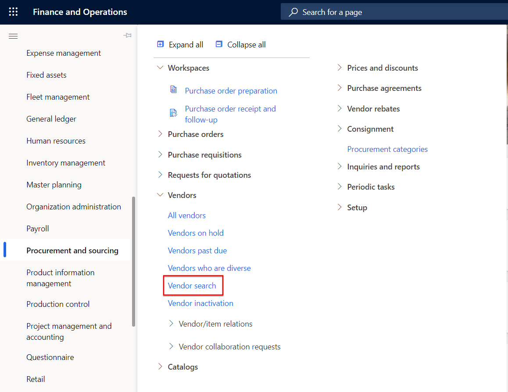
Task: Click the Finance and Operations title
Action: click(x=80, y=12)
